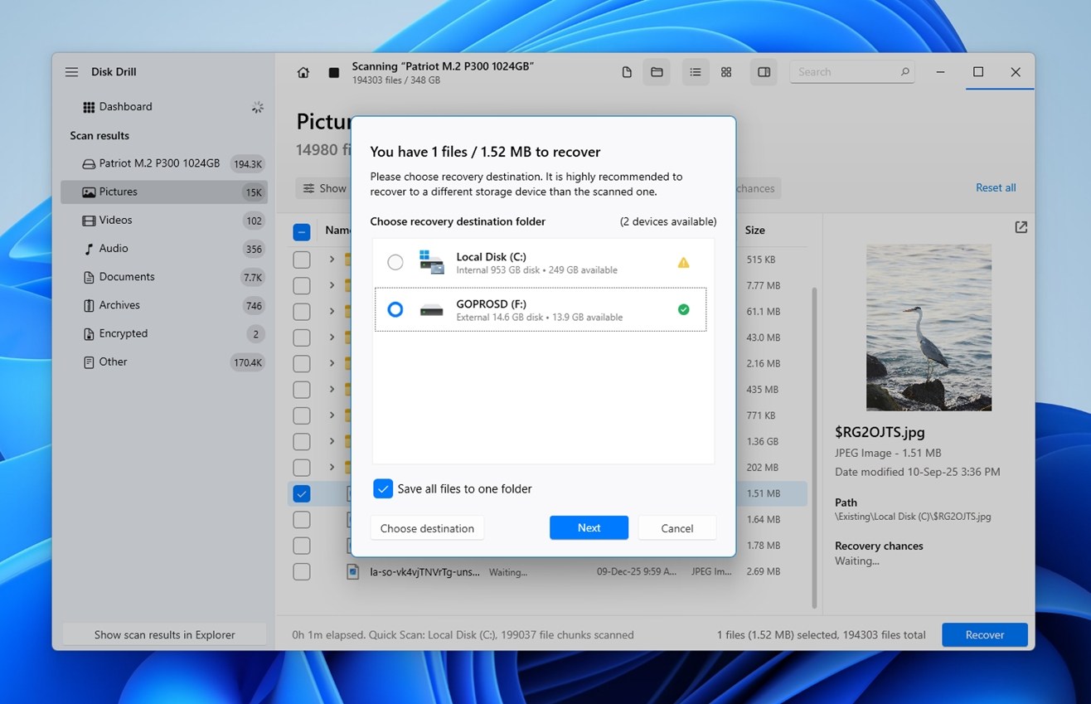
Task: Open the Pictures category in the sidebar
Action: pyautogui.click(x=164, y=192)
